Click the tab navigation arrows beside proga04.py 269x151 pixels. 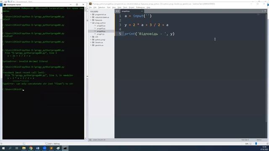(x=117, y=11)
